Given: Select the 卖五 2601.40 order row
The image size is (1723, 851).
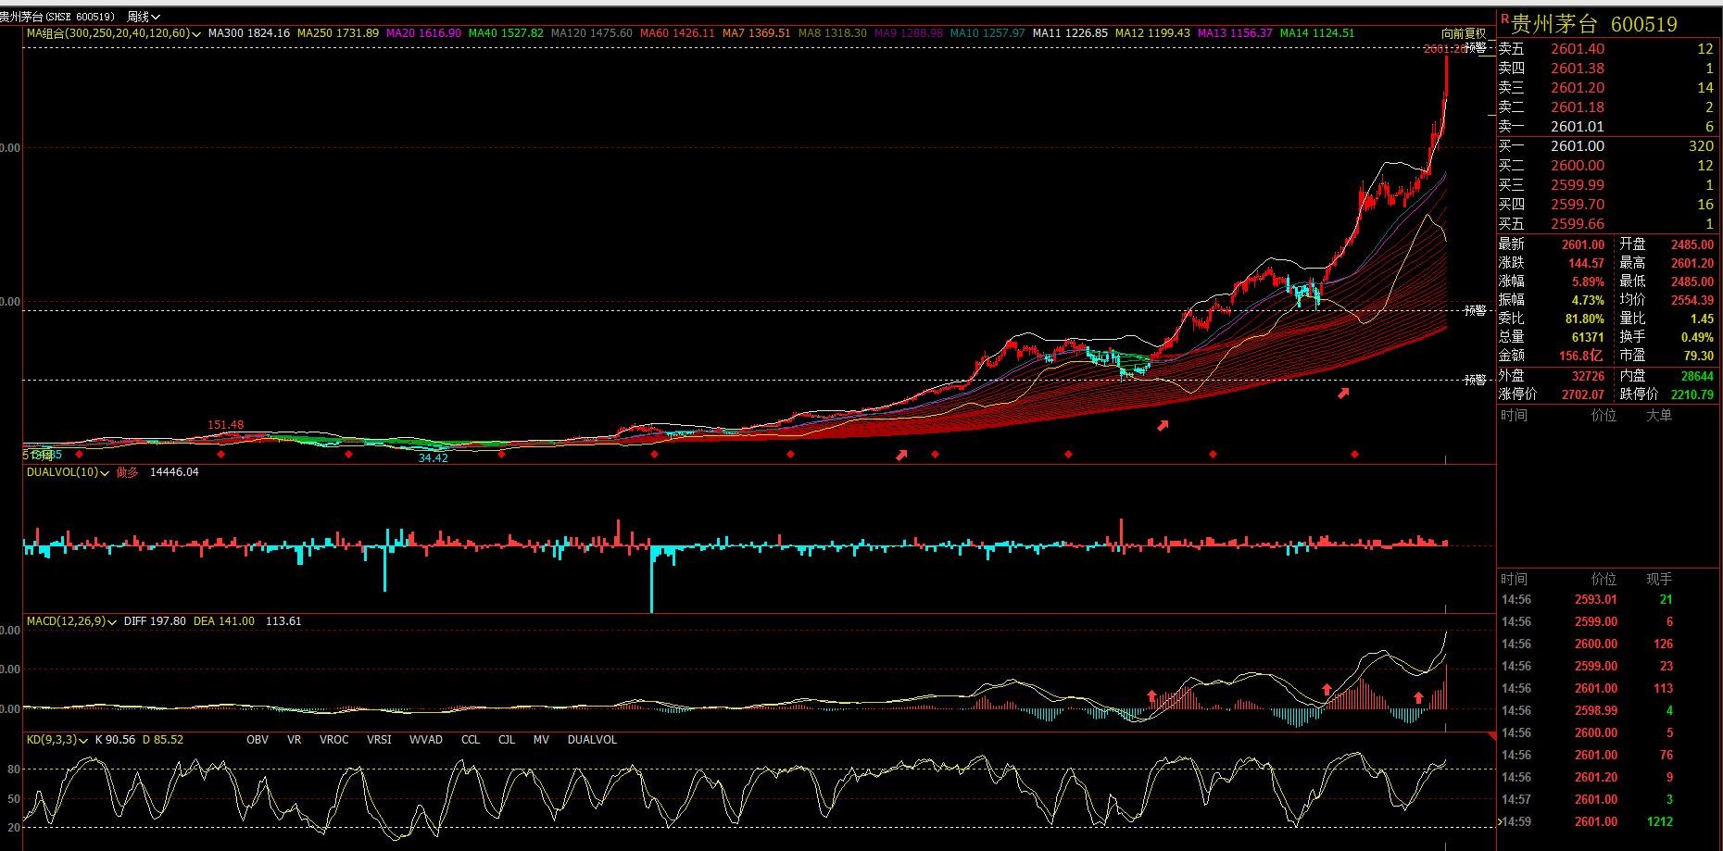Looking at the screenshot, I should [x=1607, y=49].
